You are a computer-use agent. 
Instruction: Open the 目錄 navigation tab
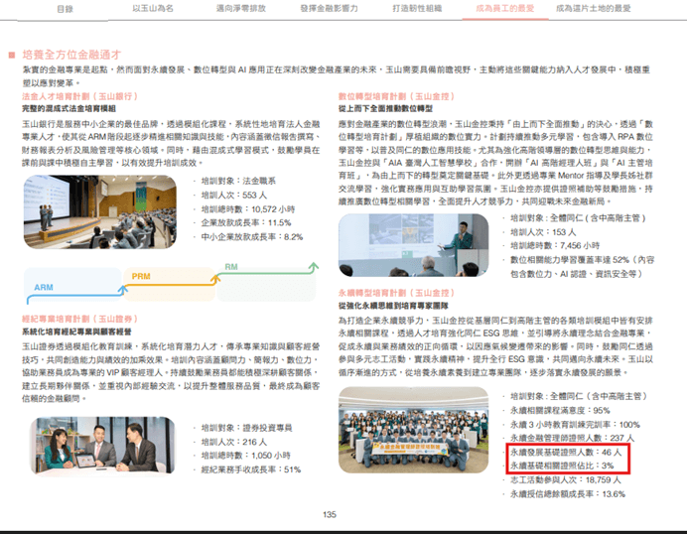[66, 9]
